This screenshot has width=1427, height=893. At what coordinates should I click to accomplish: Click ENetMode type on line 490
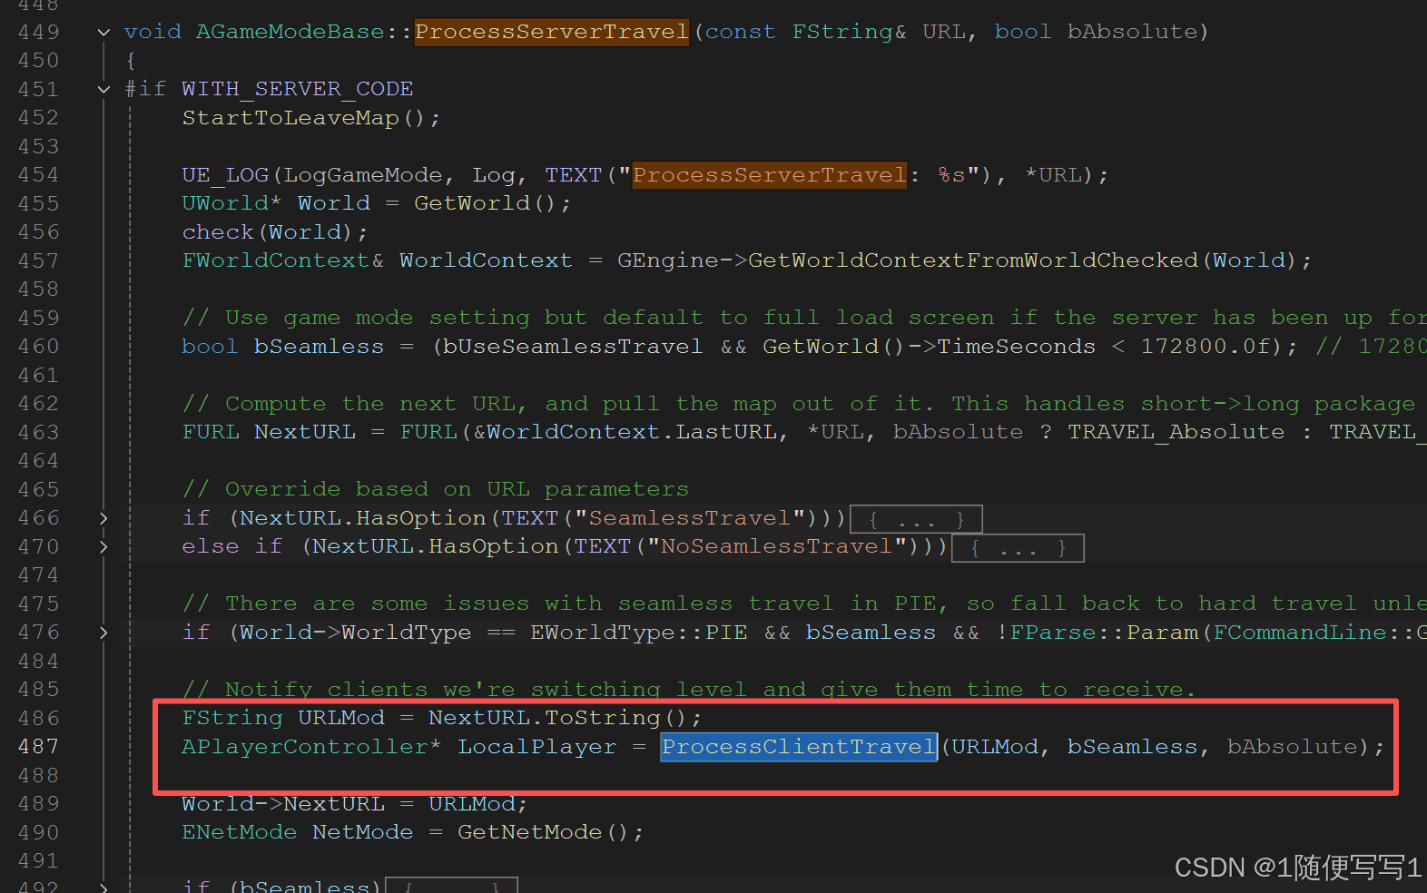(x=239, y=832)
